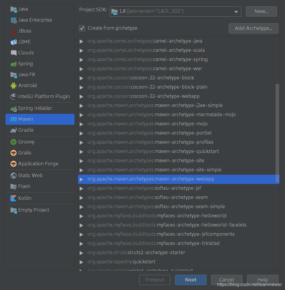Select Empty Project type label
The image size is (285, 290).
[x=34, y=210]
